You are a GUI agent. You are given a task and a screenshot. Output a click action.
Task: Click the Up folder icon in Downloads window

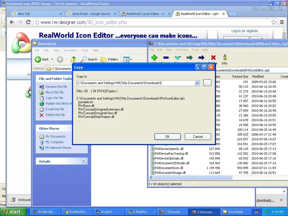click(73, 59)
